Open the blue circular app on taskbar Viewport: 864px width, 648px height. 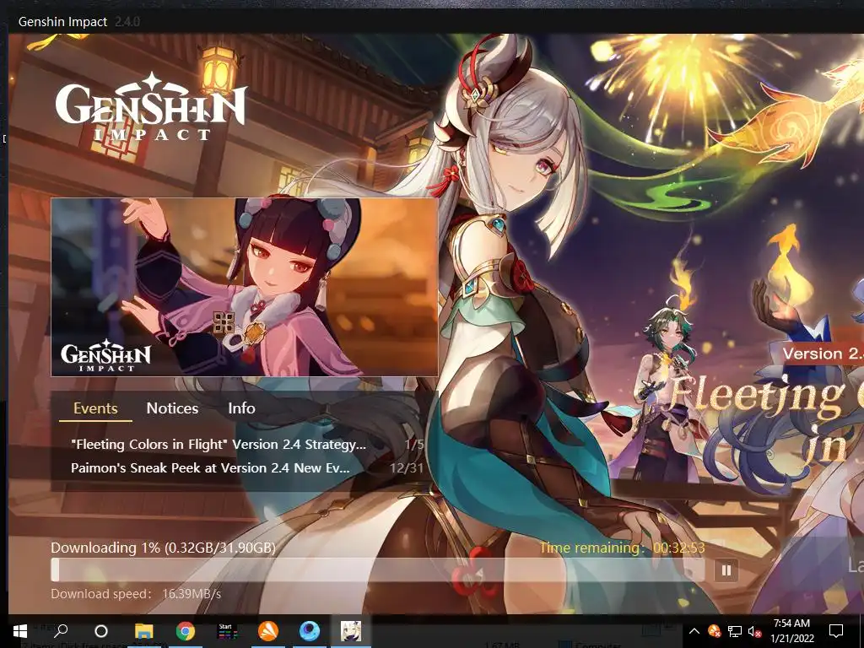tap(310, 631)
